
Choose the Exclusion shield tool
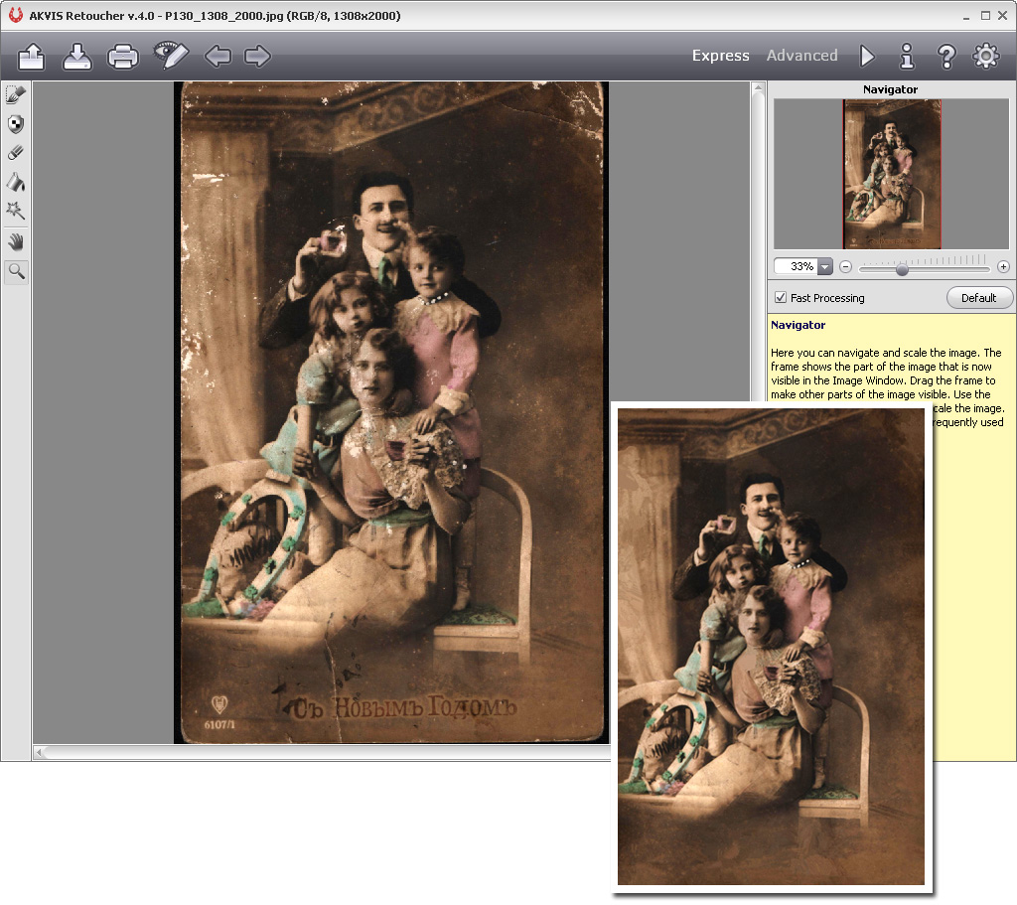pos(16,124)
